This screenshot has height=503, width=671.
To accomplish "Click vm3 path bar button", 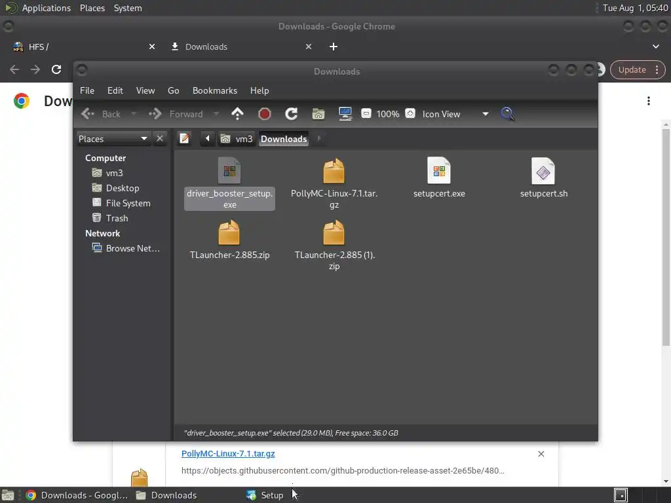I will click(x=237, y=139).
